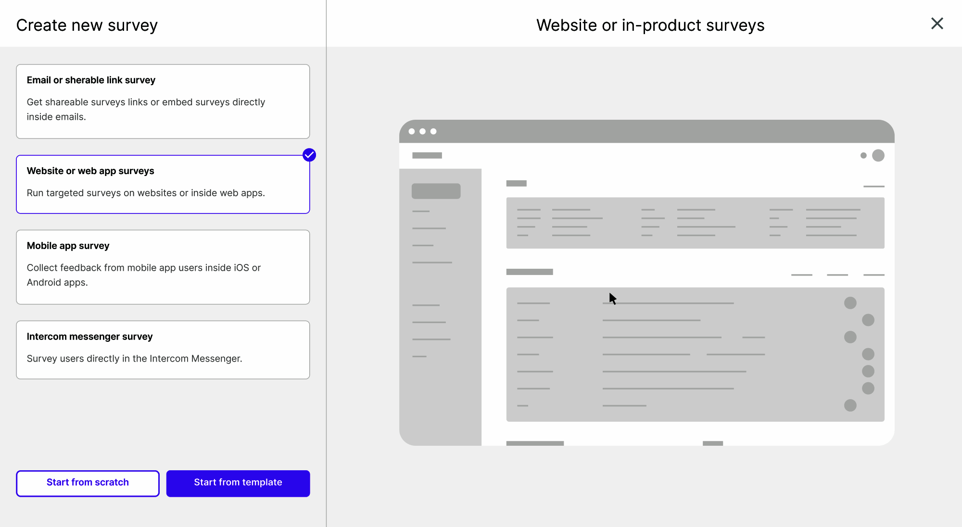Click the Website or web app surveys card
The width and height of the screenshot is (962, 527).
pos(163,184)
